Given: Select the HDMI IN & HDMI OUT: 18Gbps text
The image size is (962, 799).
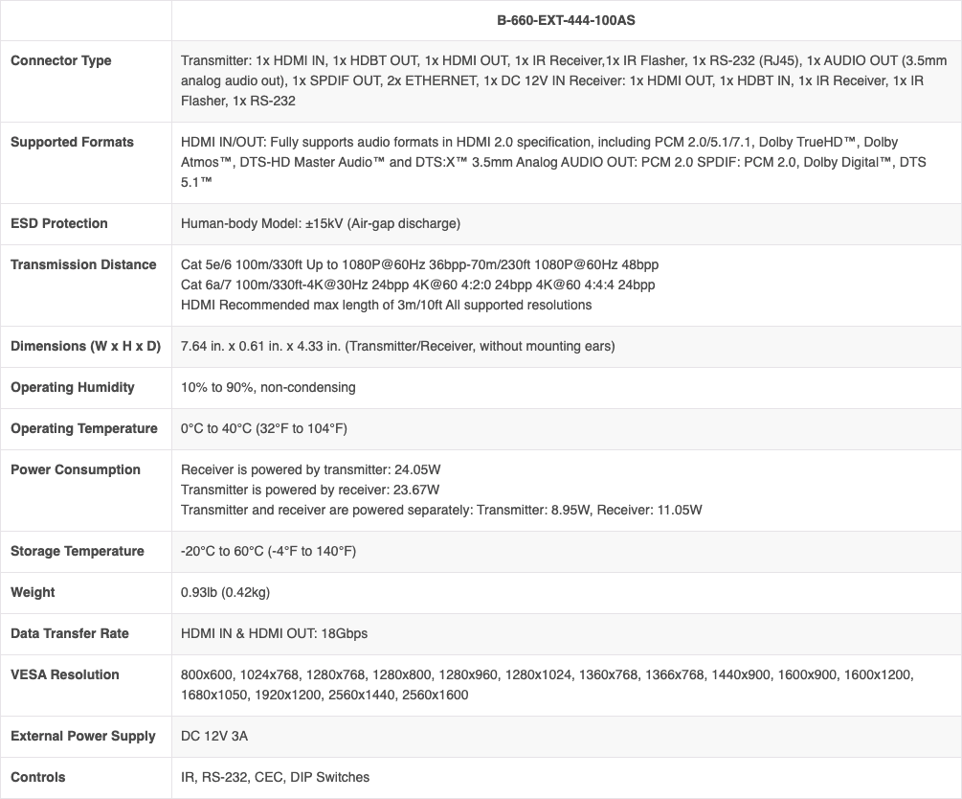Looking at the screenshot, I should click(x=274, y=633).
